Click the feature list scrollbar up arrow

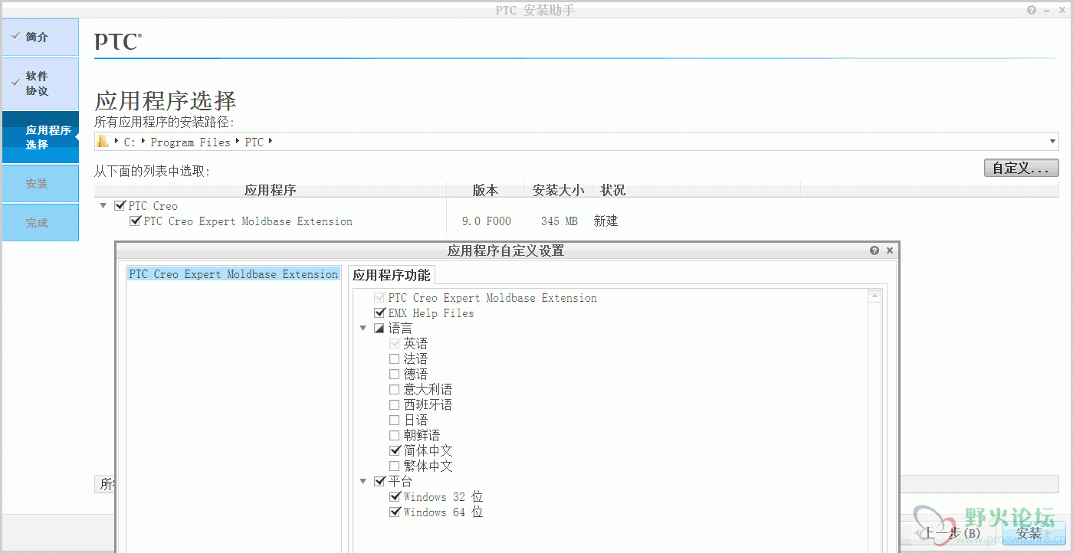(x=874, y=296)
